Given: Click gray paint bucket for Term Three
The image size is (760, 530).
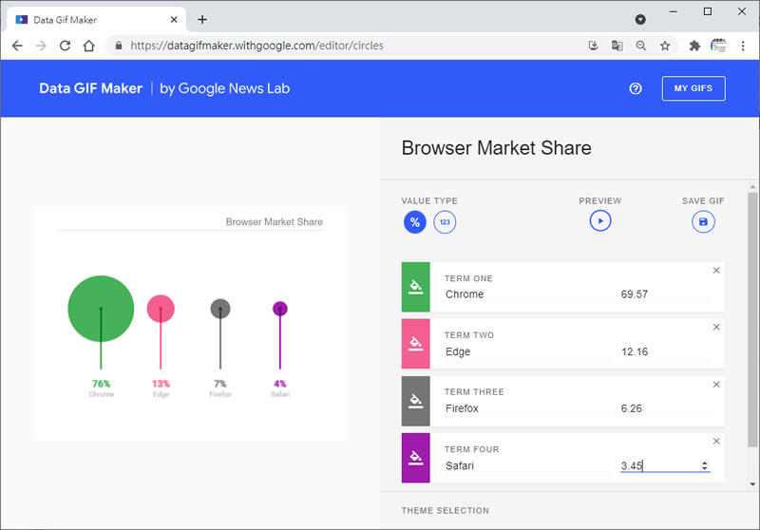Looking at the screenshot, I should 415,401.
